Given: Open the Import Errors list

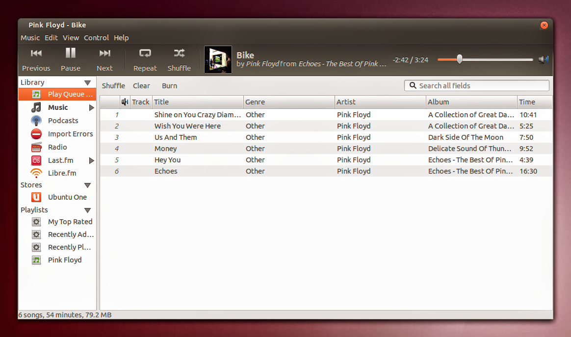Looking at the screenshot, I should tap(70, 133).
